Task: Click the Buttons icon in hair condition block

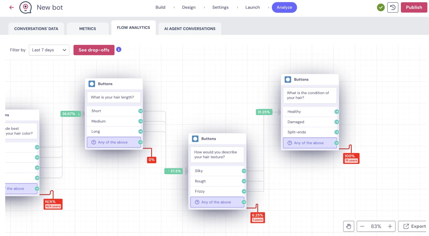Action: pos(288,80)
